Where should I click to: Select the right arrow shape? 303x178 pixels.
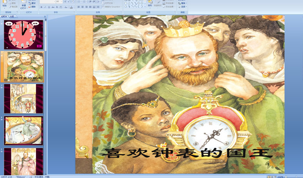139,3
